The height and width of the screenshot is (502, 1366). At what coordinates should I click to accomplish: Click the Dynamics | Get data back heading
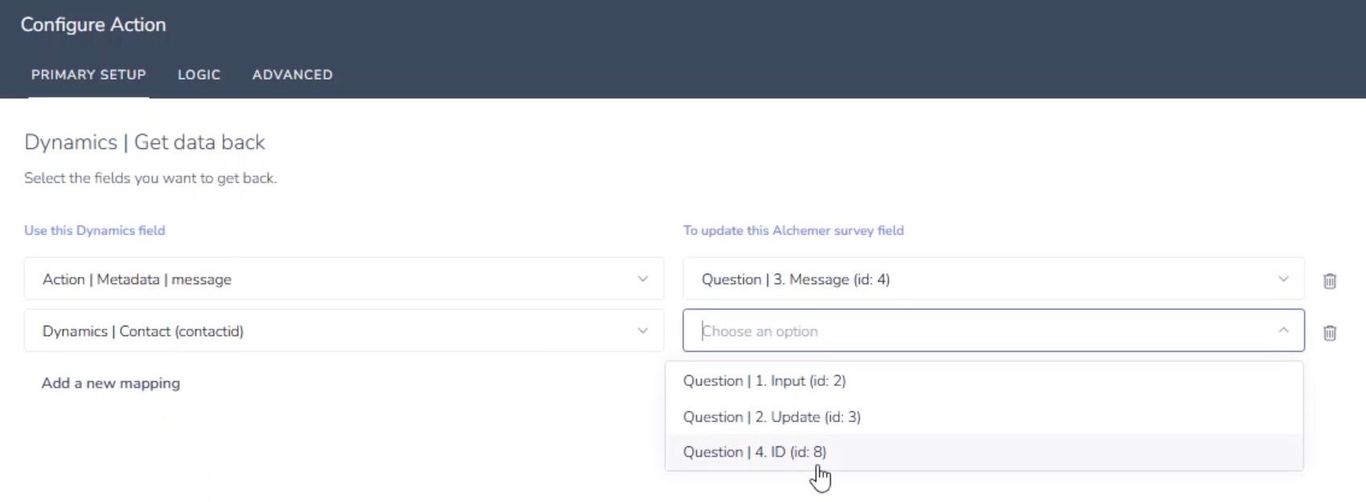click(x=145, y=142)
